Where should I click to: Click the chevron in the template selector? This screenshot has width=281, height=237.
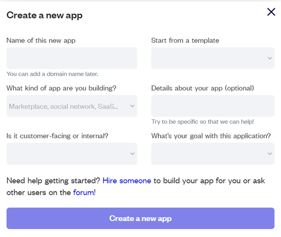[x=269, y=59]
